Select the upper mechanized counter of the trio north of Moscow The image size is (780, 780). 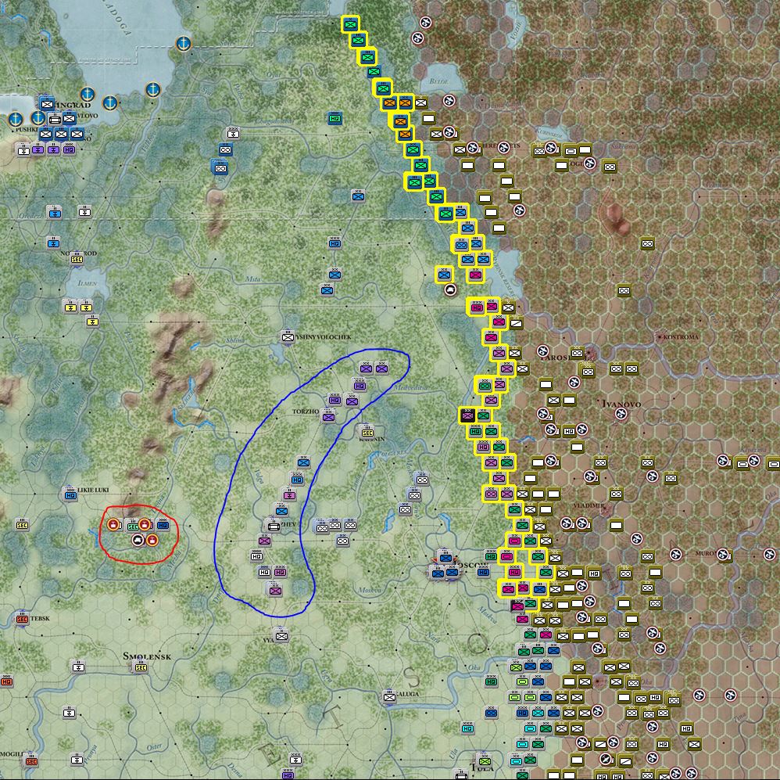coord(422,479)
